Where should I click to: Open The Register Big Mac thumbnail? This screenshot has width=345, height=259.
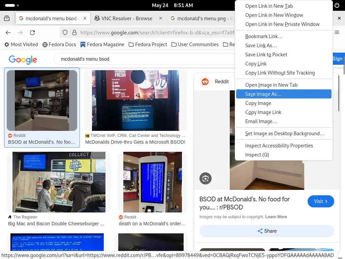click(59, 182)
